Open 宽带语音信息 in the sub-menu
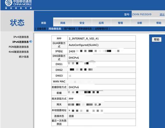 [85, 29]
